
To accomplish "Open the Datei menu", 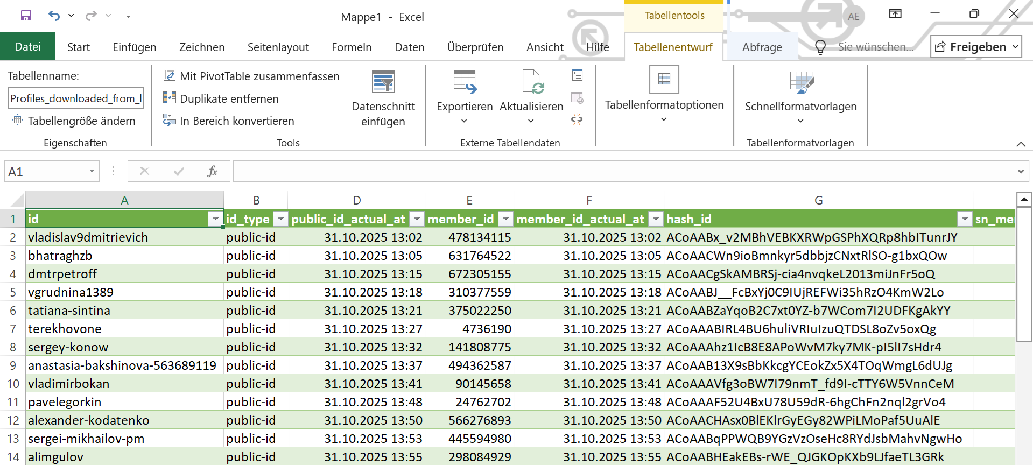I will 27,47.
